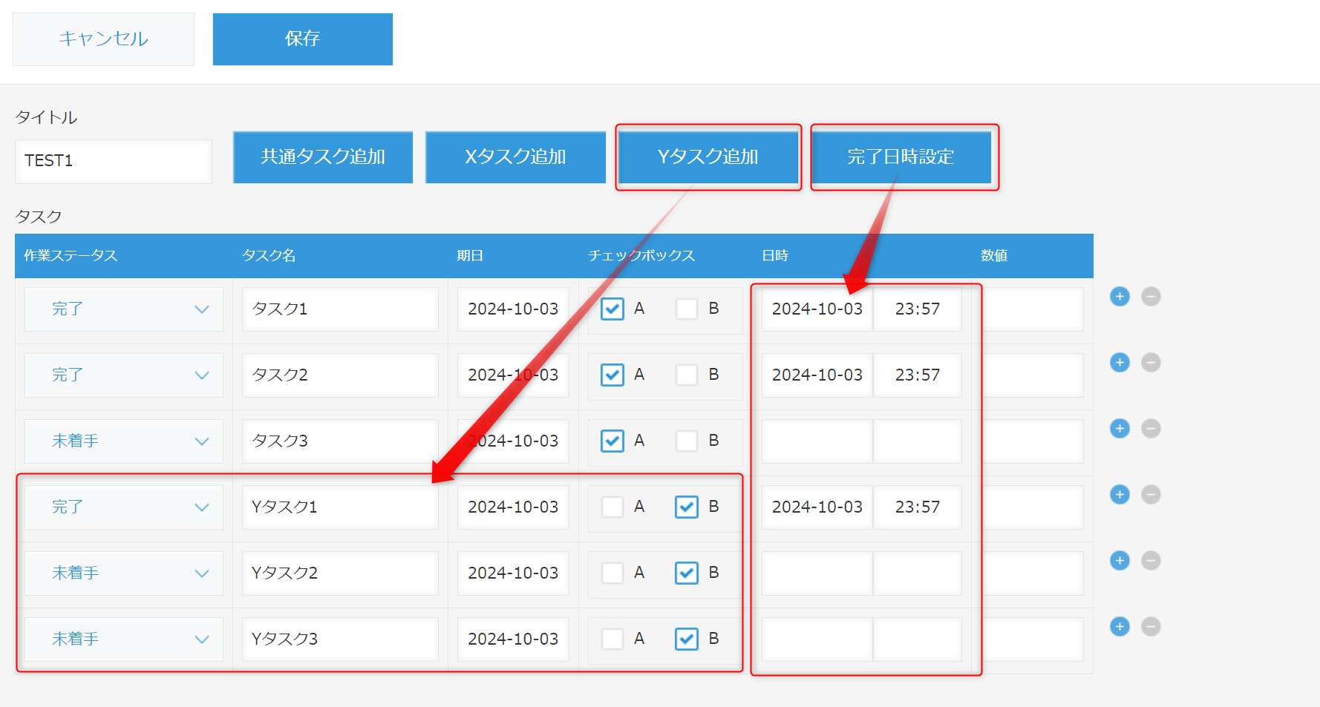Add a row after Yタスク2 with plus icon

tap(1120, 561)
